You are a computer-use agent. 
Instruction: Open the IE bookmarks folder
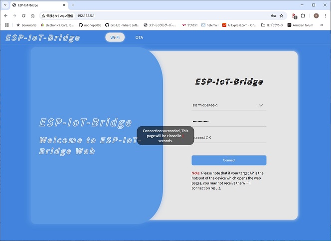272,25
